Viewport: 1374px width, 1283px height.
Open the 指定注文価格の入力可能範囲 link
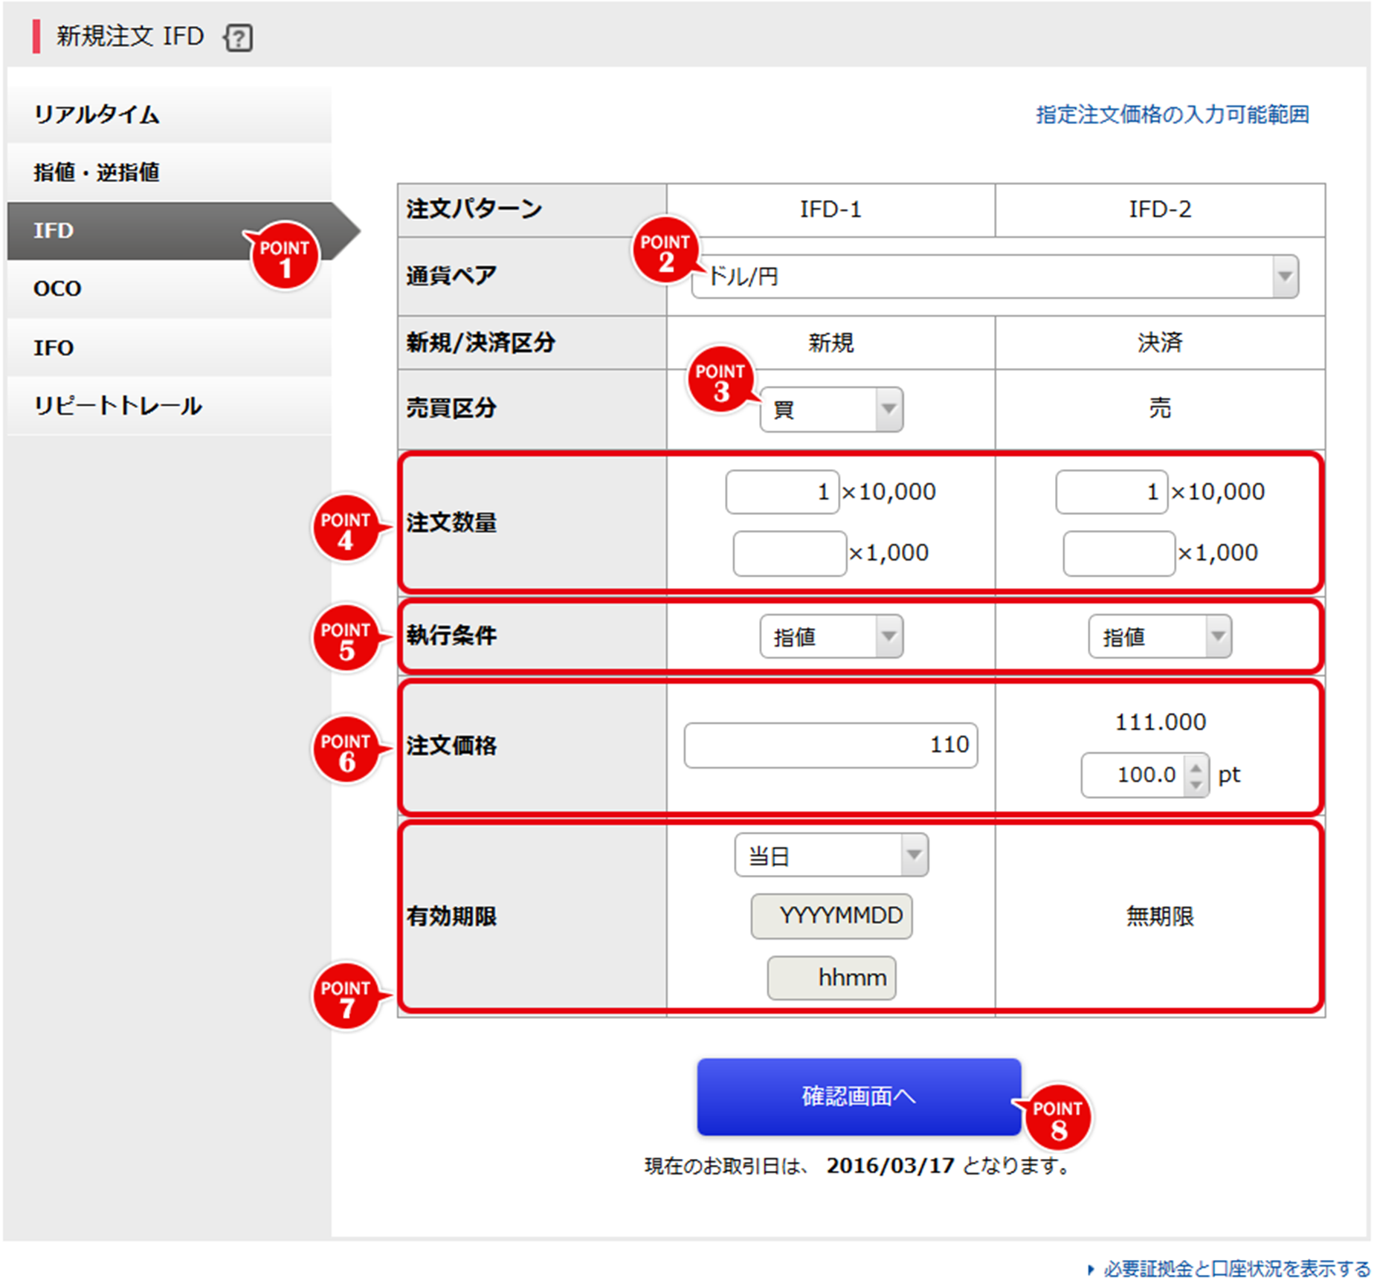click(x=1172, y=114)
